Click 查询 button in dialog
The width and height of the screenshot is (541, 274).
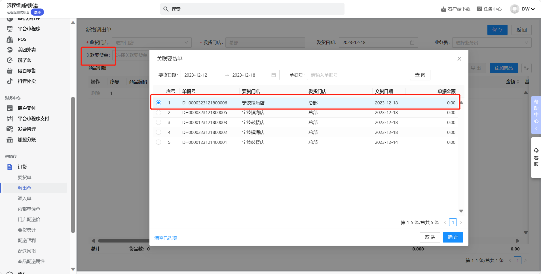tap(420, 75)
